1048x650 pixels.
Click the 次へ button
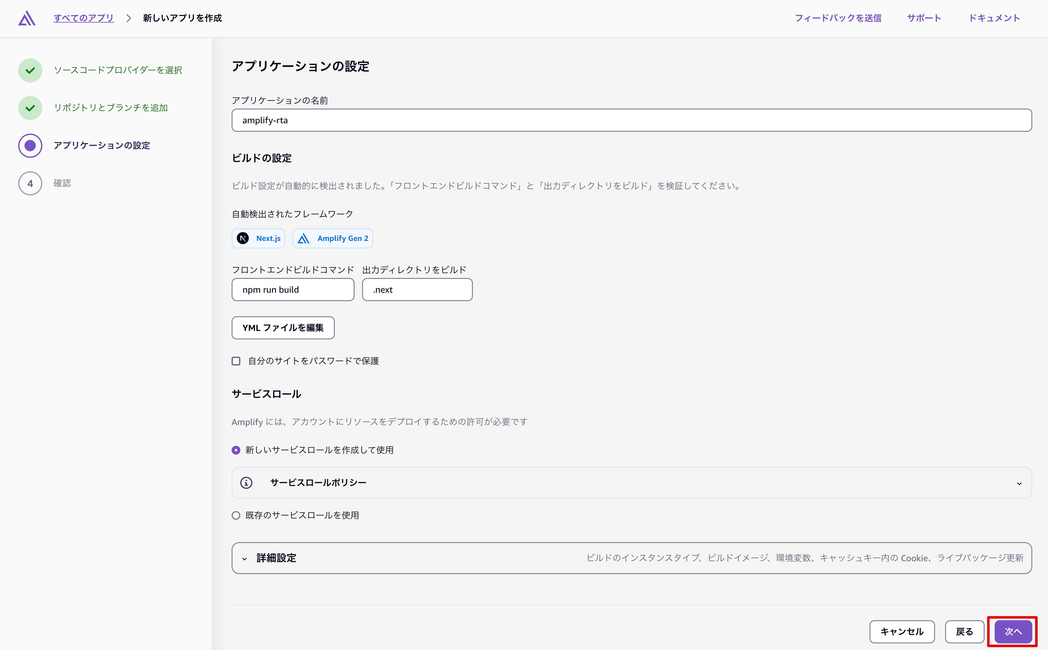coord(1013,631)
